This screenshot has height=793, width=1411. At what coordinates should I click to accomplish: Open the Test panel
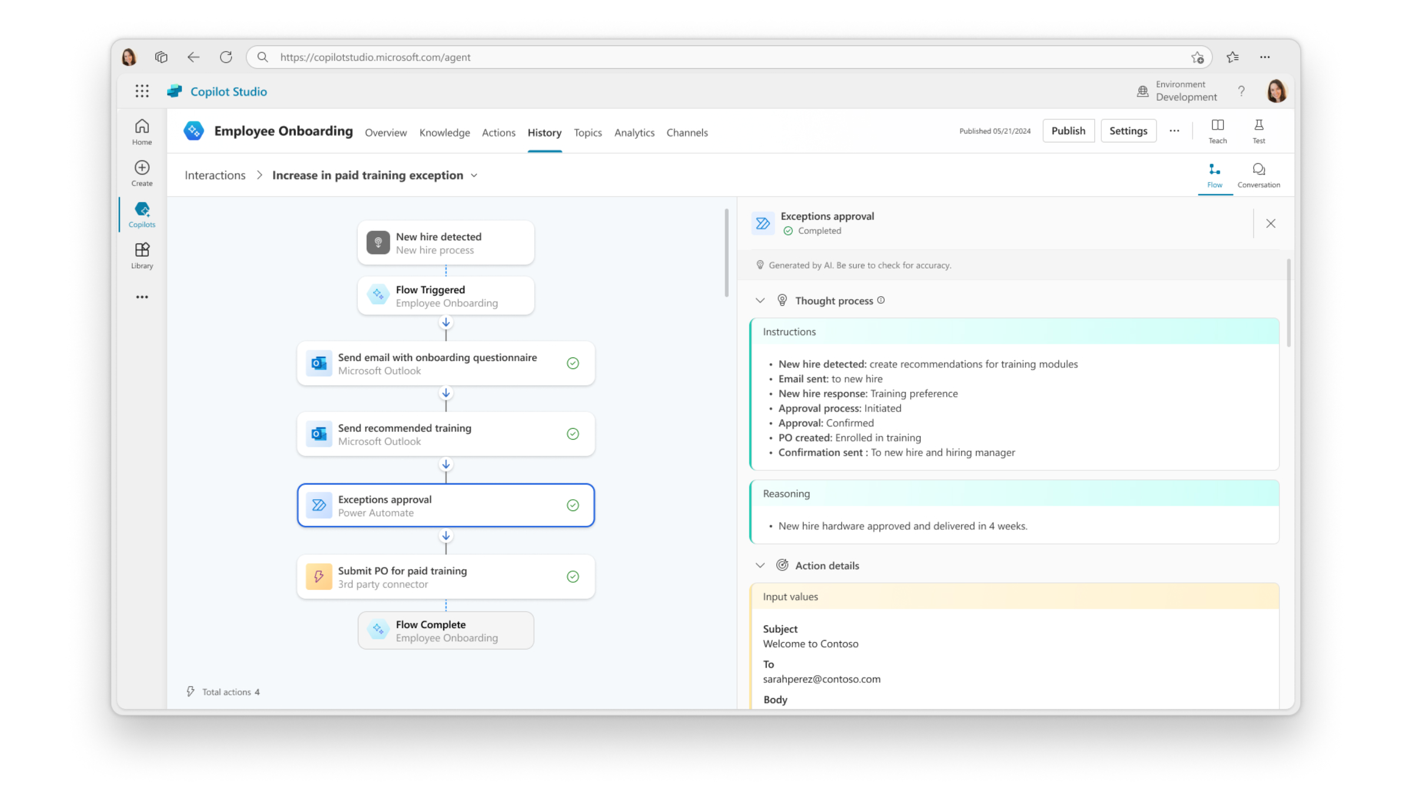pos(1259,131)
